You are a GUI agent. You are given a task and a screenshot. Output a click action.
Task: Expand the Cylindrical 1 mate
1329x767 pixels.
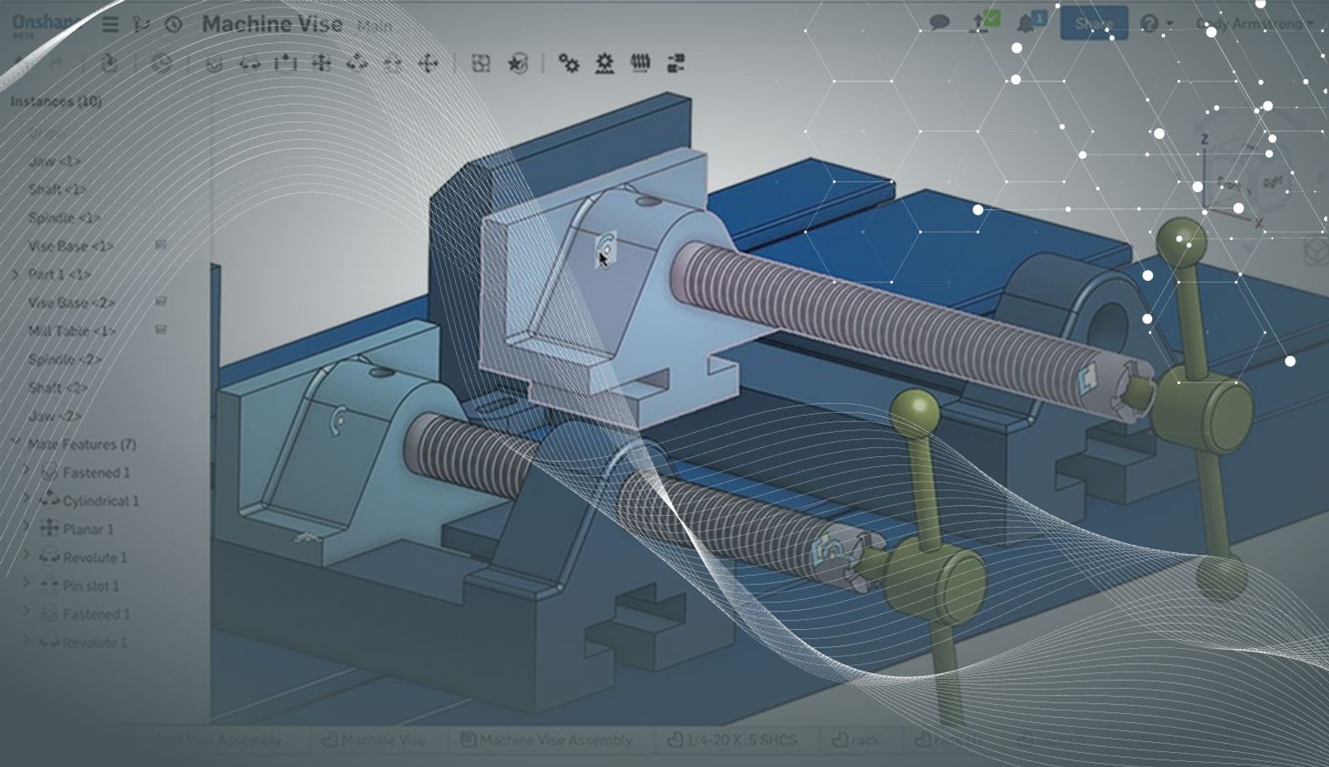(x=27, y=500)
